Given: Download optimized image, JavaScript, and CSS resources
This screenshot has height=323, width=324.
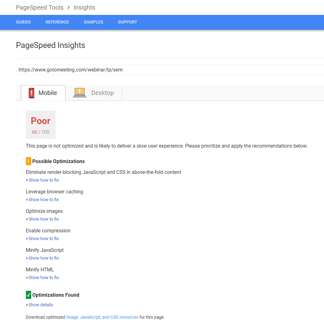Looking at the screenshot, I should (x=102, y=317).
